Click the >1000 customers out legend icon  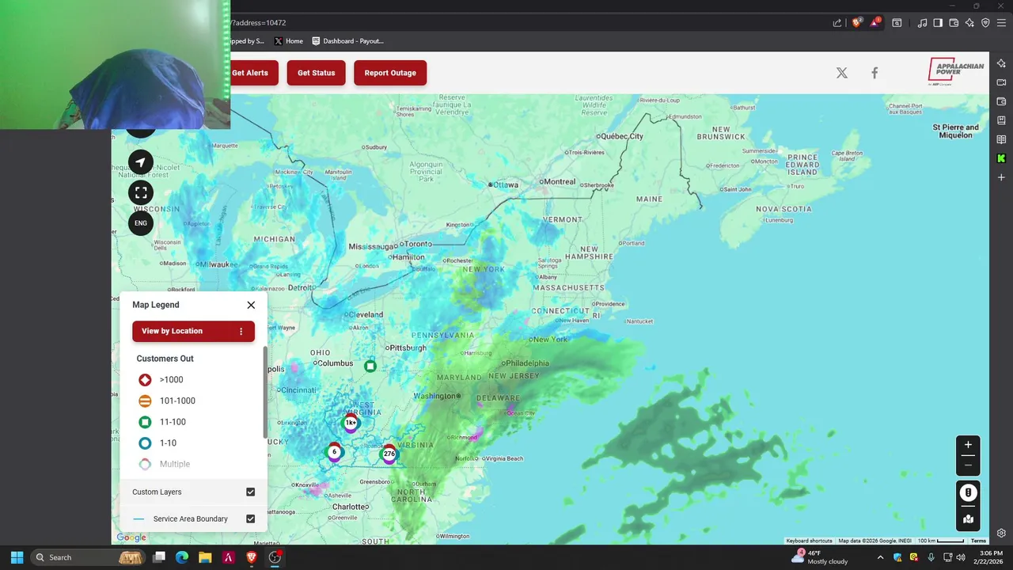(x=145, y=380)
